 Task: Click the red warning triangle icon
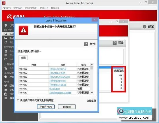23,30
